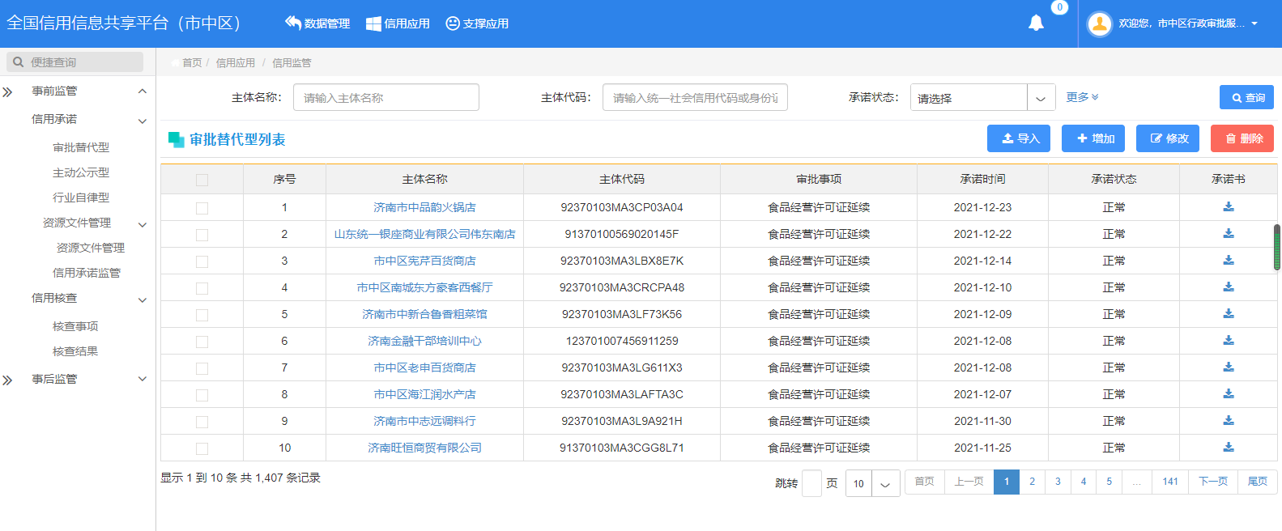This screenshot has width=1282, height=531.
Task: Check the row 2 checkbox for 山东统一银座
Action: pos(202,235)
